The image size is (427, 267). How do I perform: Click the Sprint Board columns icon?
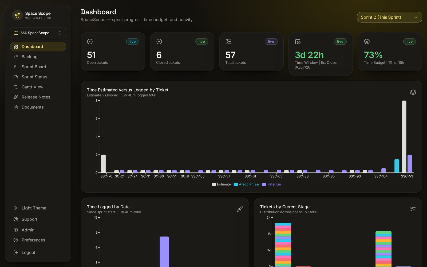pyautogui.click(x=16, y=67)
